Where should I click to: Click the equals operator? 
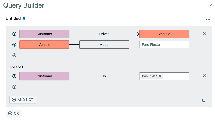[x=134, y=45]
